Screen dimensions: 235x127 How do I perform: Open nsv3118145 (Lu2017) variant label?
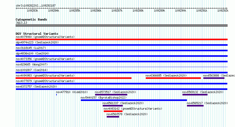[x=31, y=48]
